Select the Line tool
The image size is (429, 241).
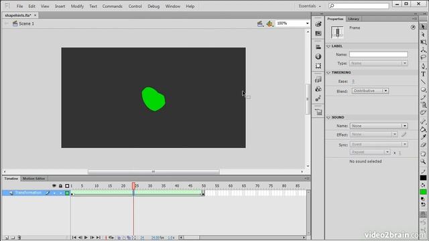423,82
